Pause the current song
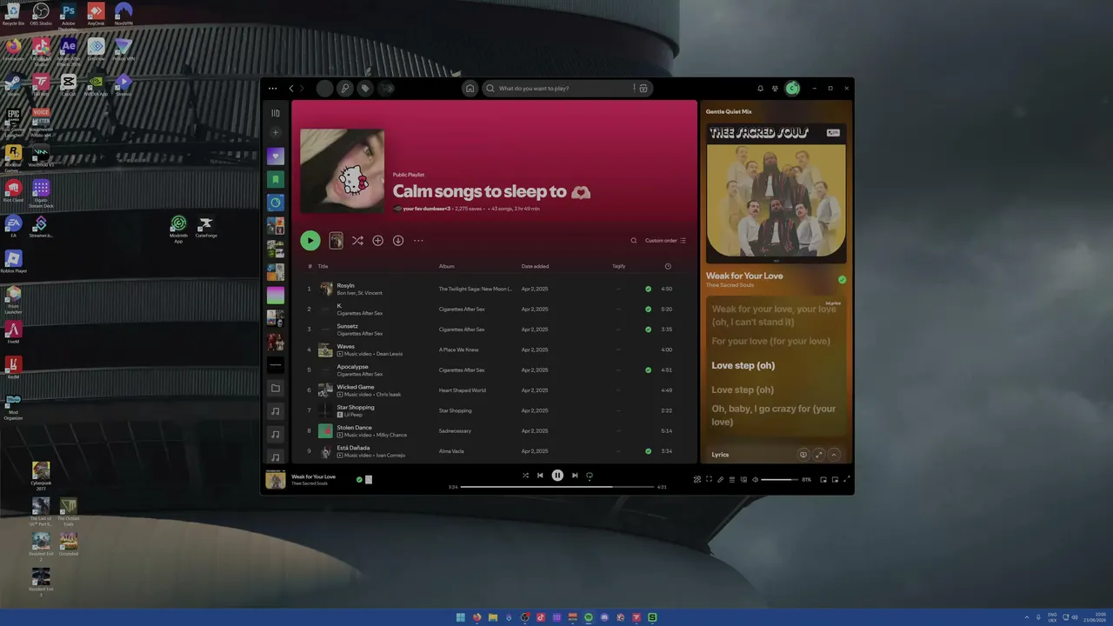The width and height of the screenshot is (1113, 626). [557, 476]
